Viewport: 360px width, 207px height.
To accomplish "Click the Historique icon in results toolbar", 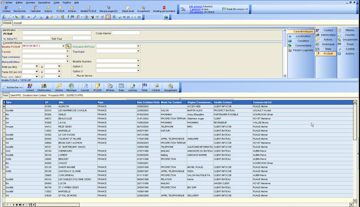I will [72, 87].
